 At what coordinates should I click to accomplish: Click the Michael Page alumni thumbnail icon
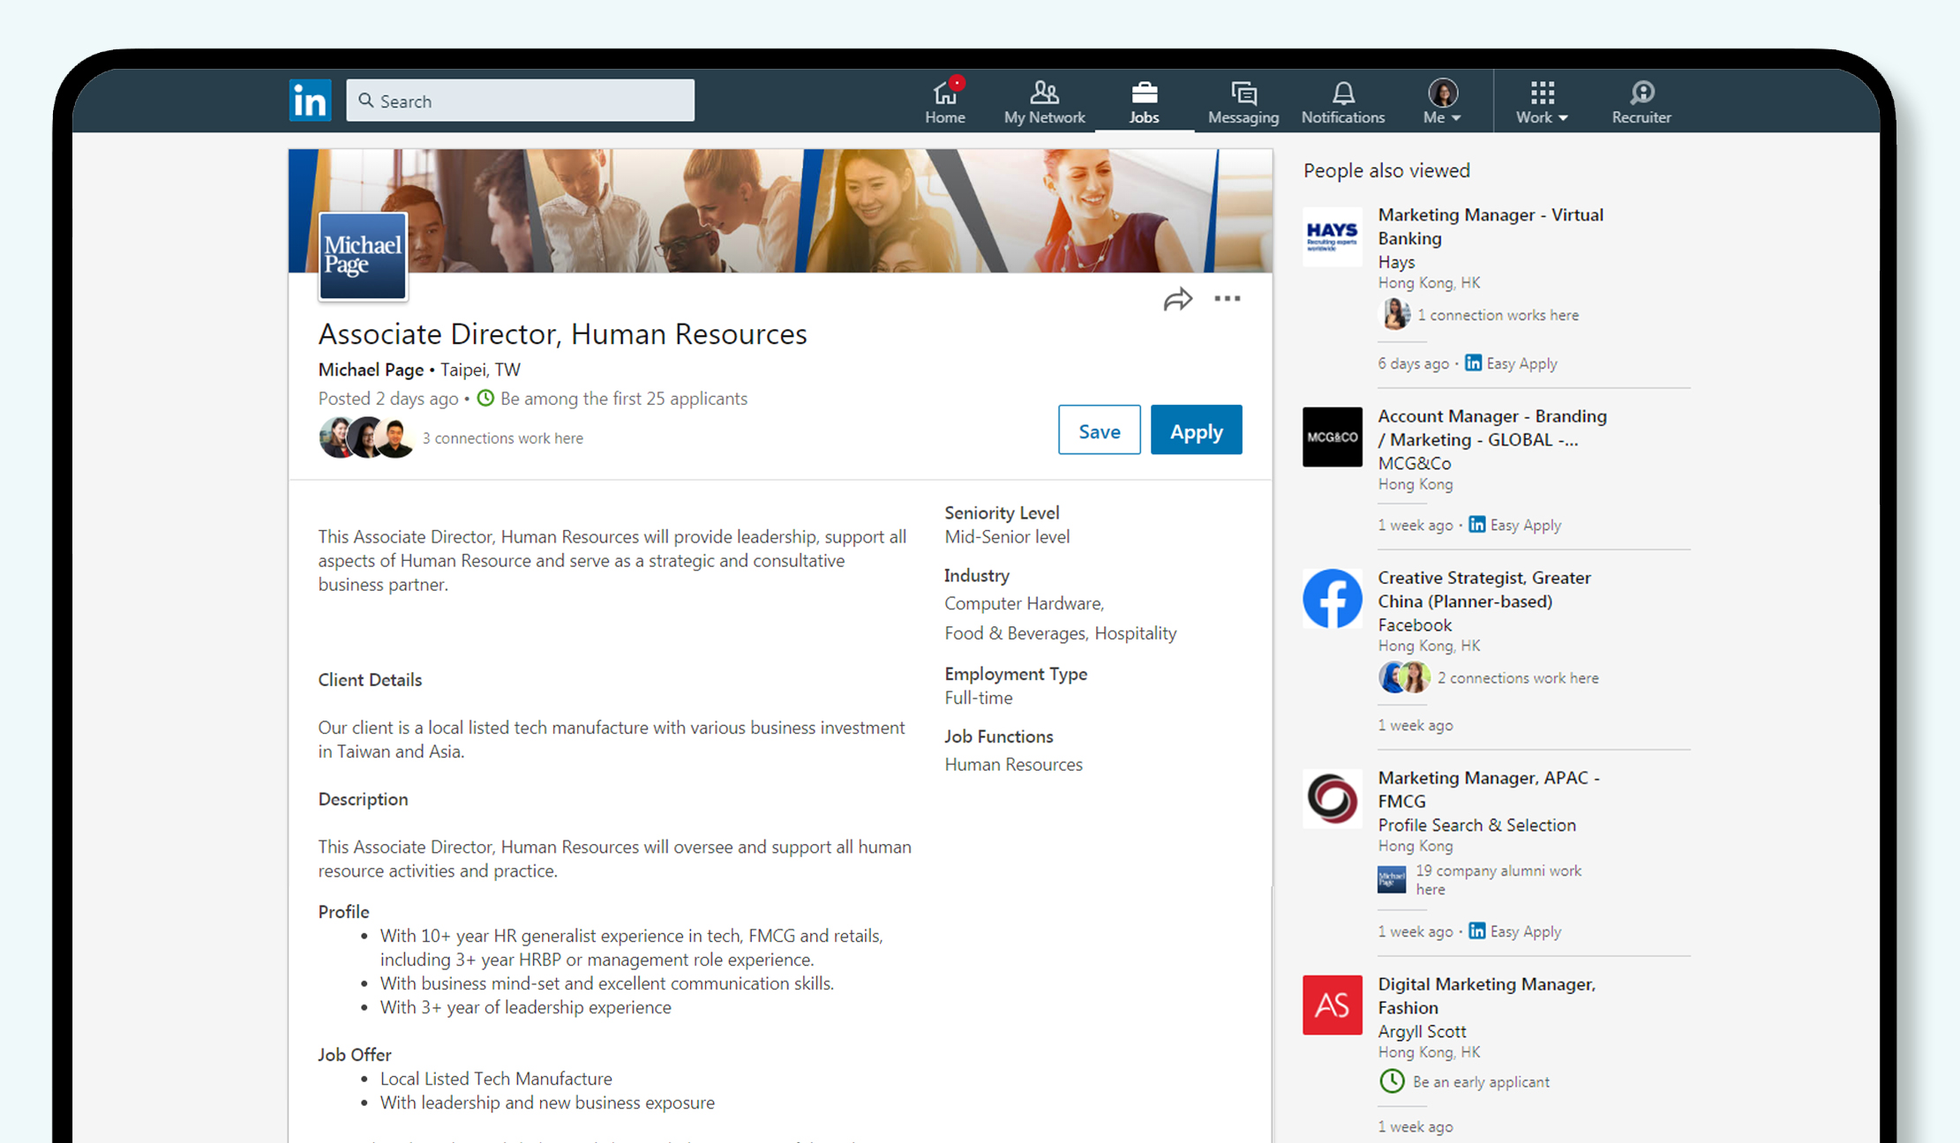(x=1392, y=879)
